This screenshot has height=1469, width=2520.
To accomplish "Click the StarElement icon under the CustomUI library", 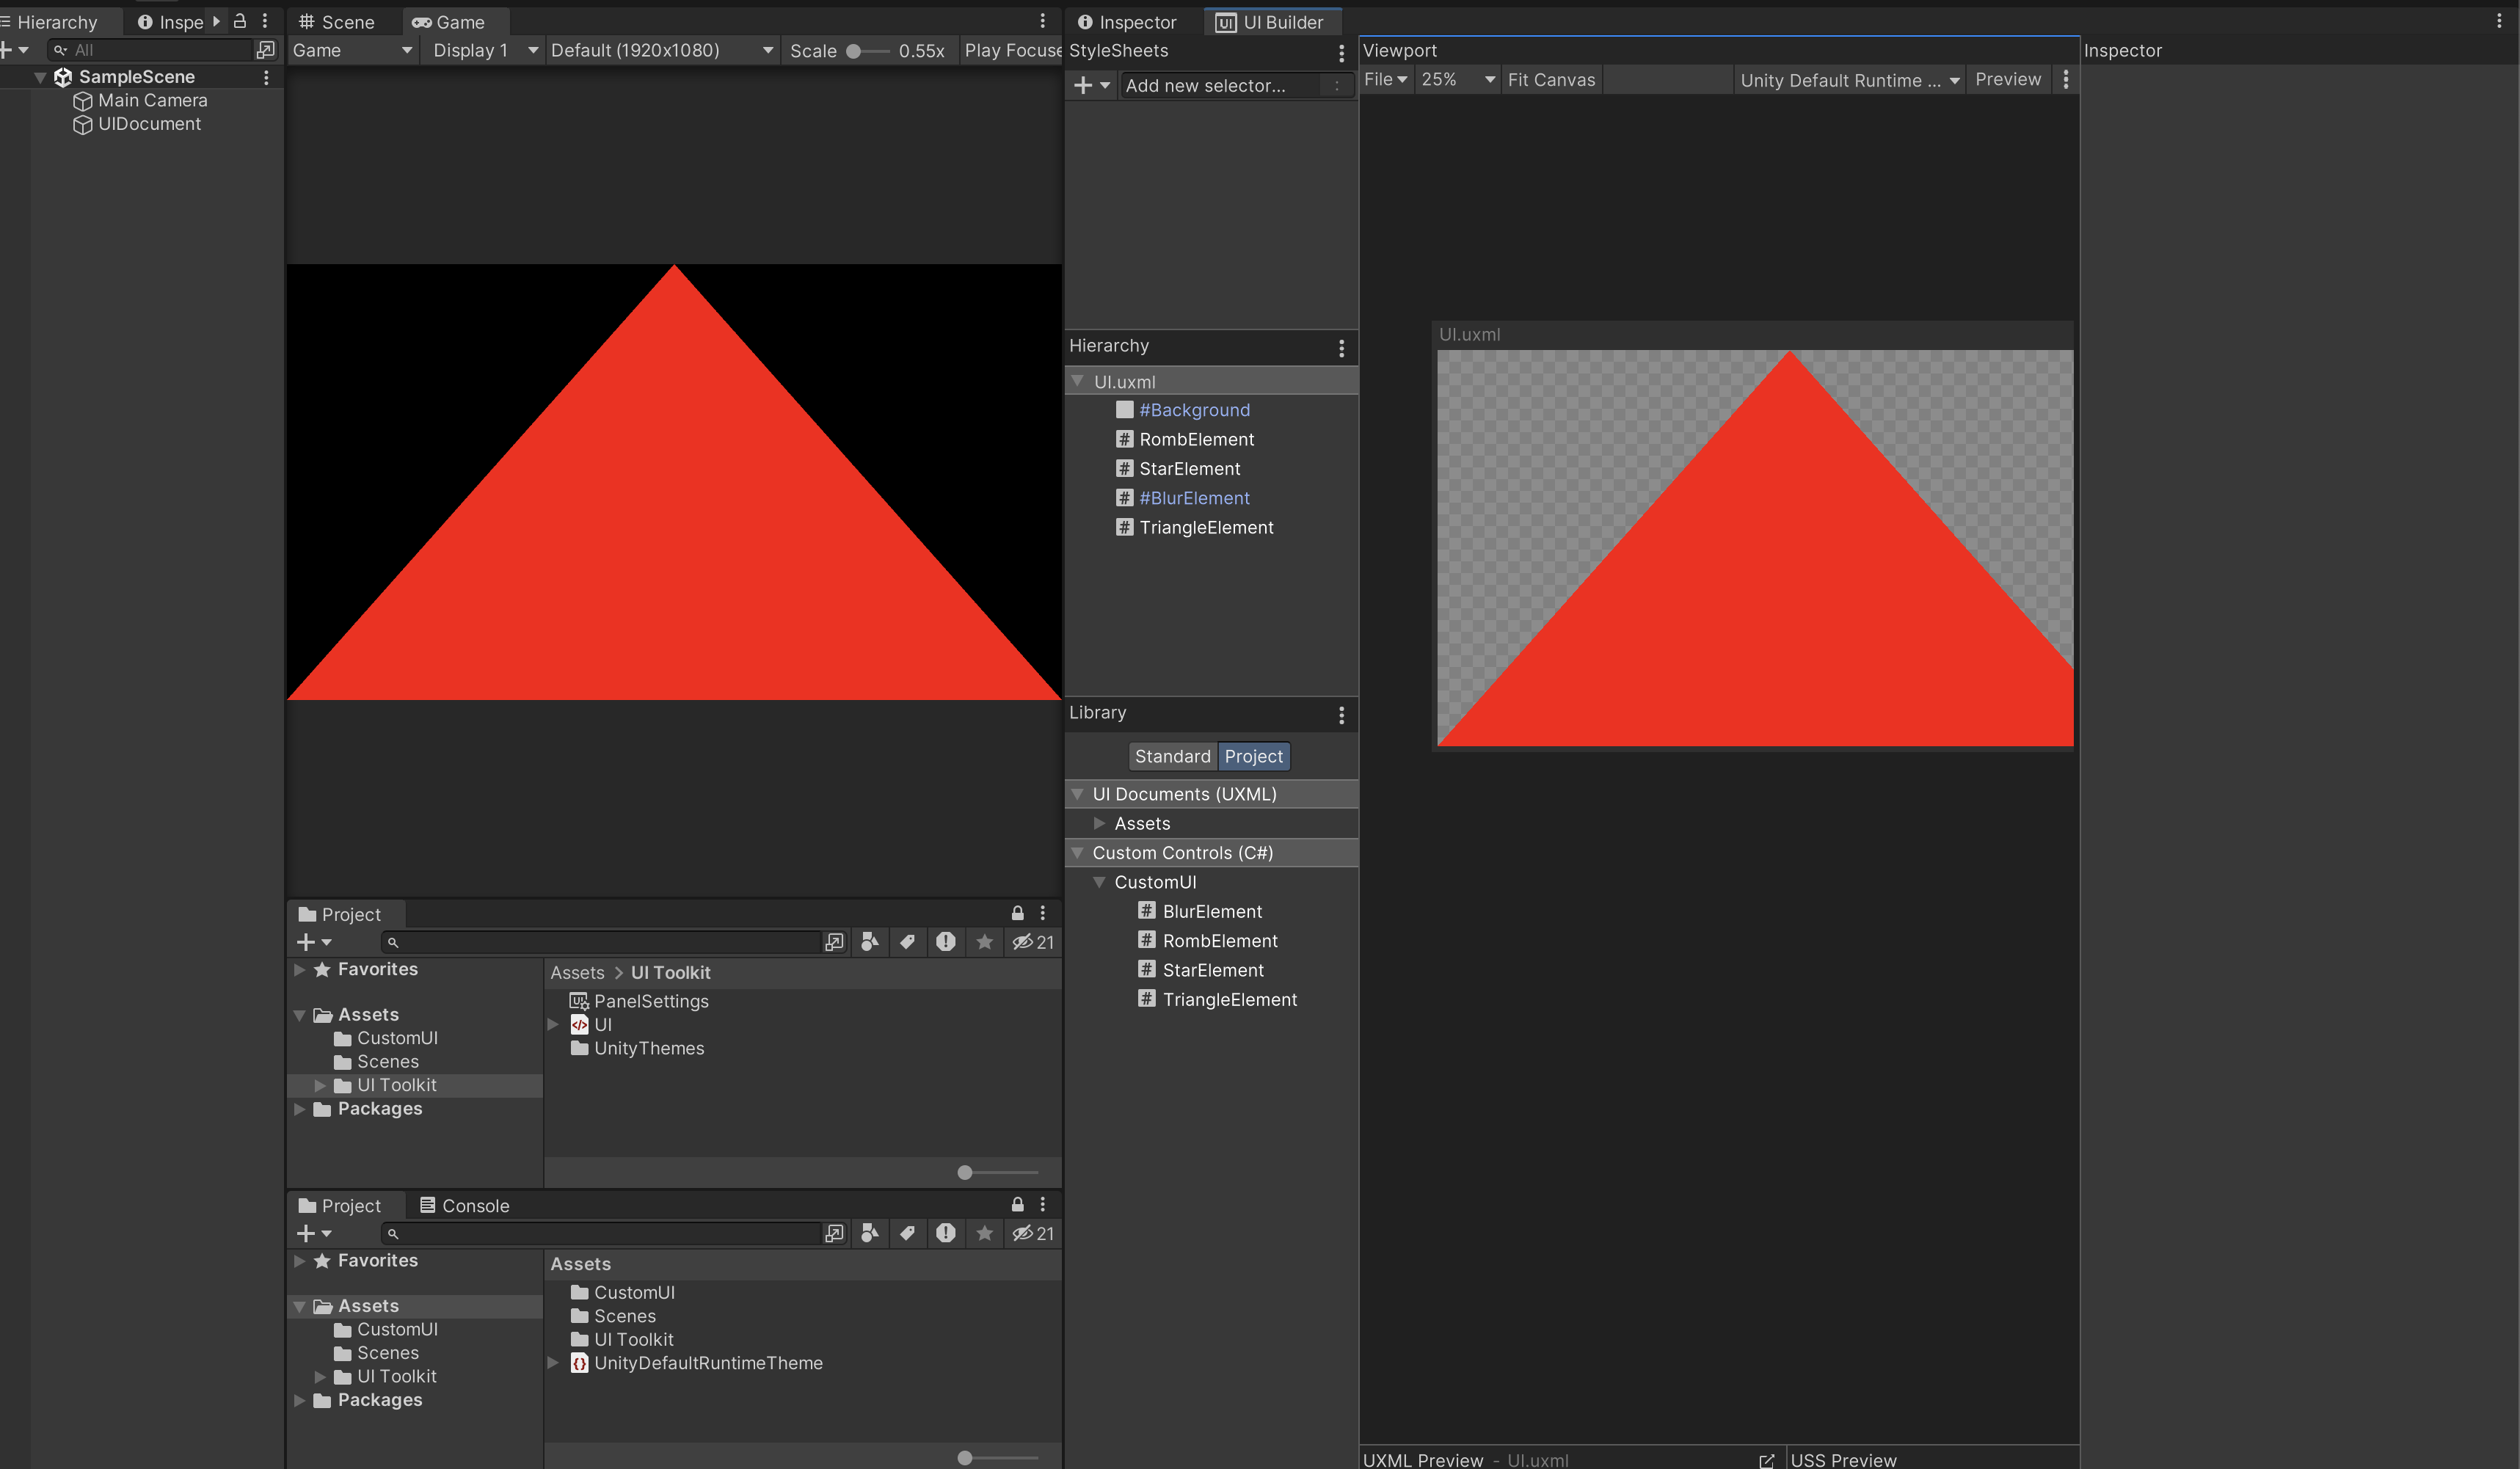I will (1146, 970).
